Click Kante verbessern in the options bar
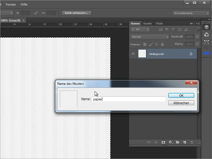 (76, 13)
